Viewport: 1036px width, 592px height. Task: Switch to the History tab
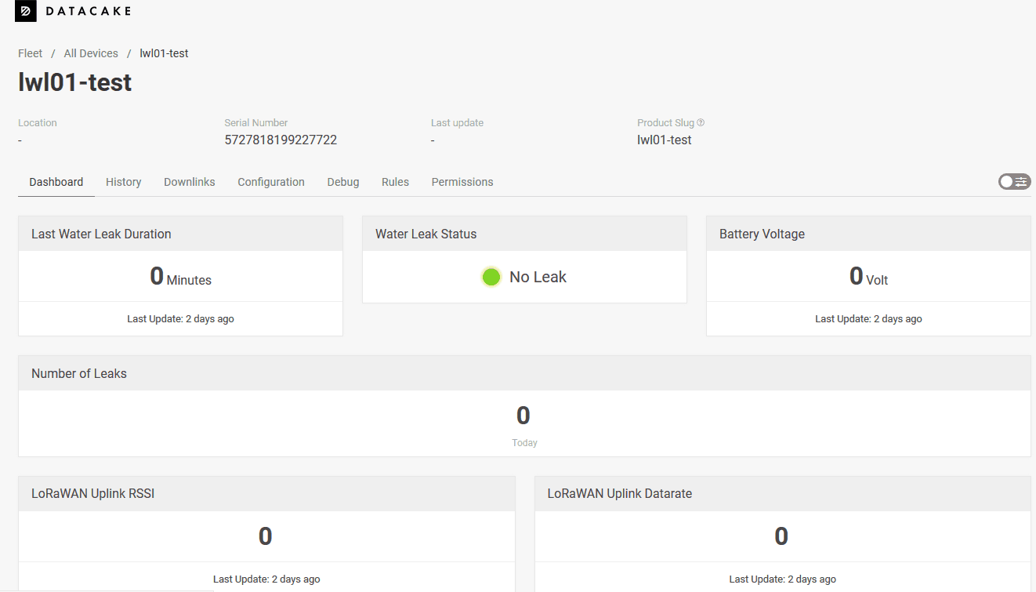pyautogui.click(x=124, y=182)
